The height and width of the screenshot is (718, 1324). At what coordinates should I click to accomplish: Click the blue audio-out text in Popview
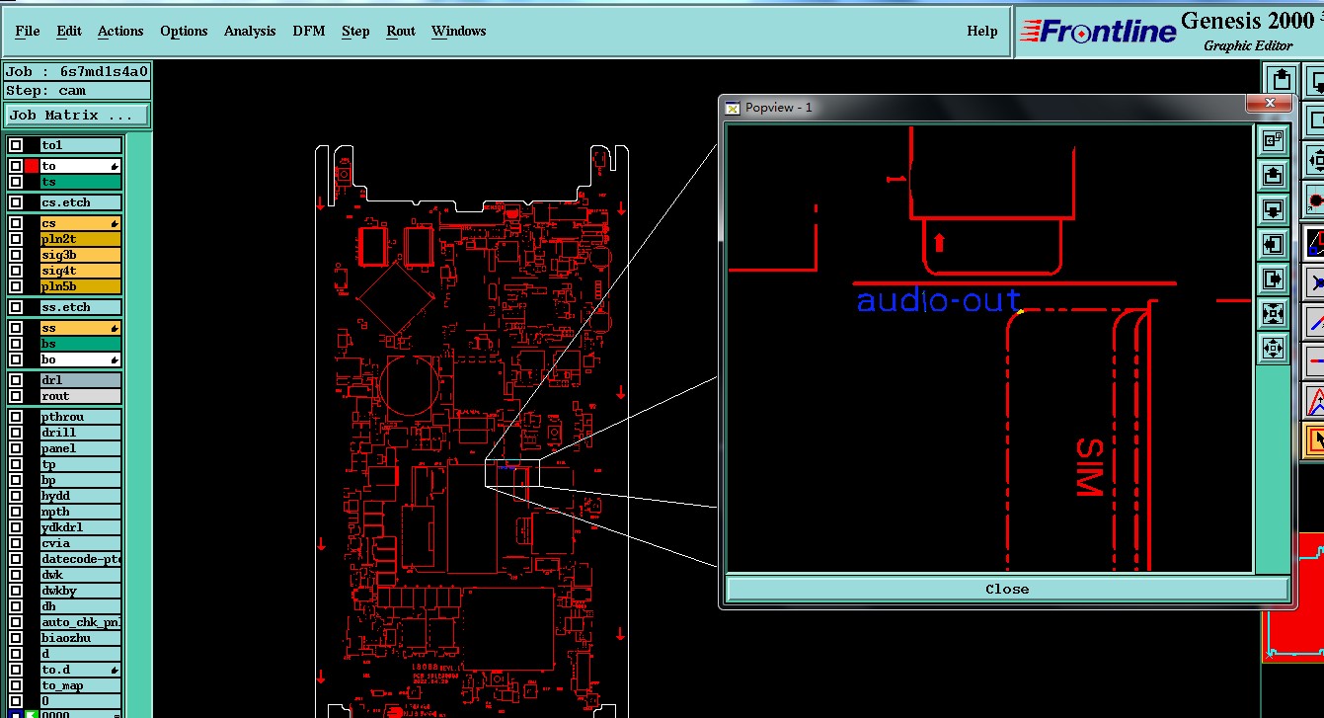[938, 299]
